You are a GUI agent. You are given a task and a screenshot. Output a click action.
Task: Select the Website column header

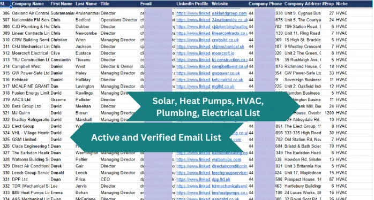220,4
